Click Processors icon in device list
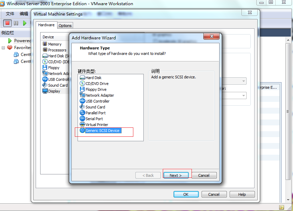The height and width of the screenshot is (211, 293). click(45, 50)
